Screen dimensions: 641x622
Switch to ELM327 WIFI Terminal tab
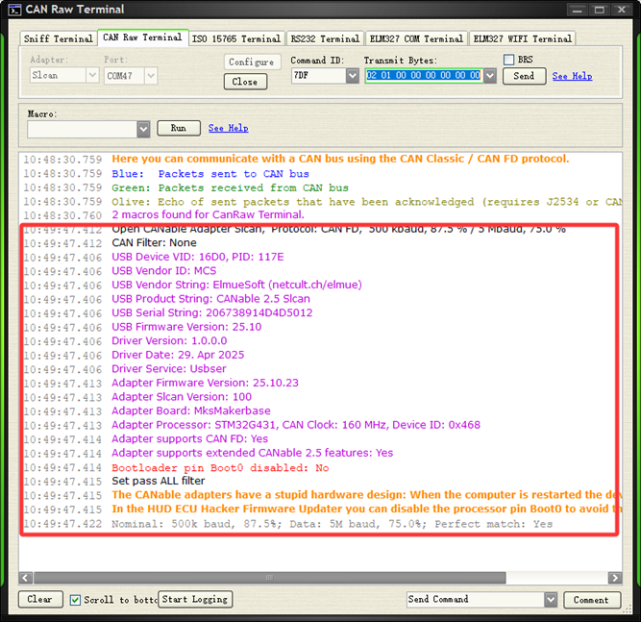tap(522, 38)
